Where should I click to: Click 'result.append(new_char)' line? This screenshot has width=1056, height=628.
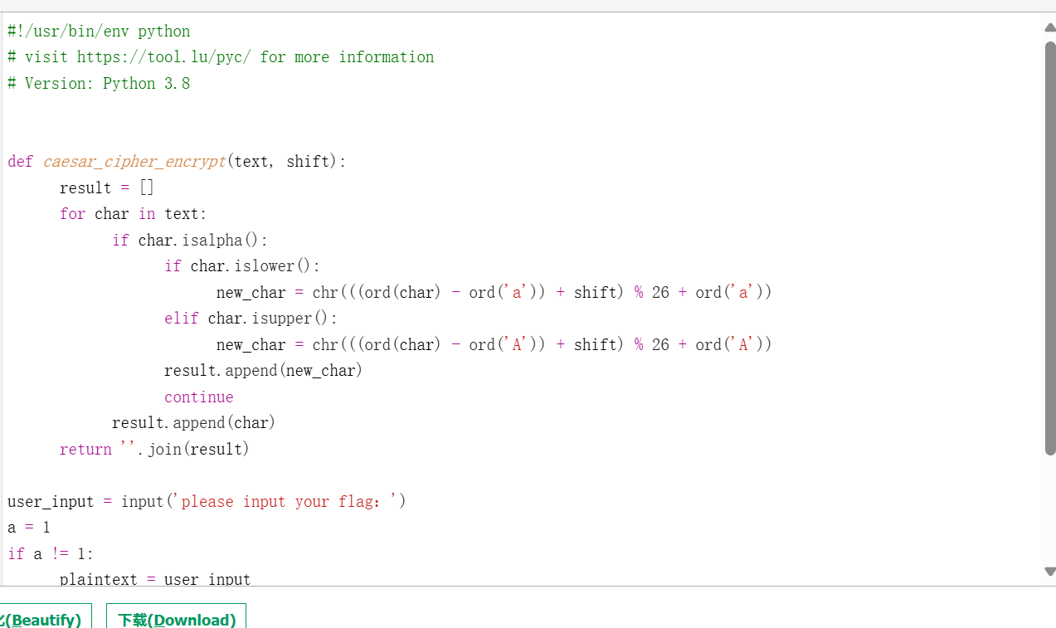[263, 371]
